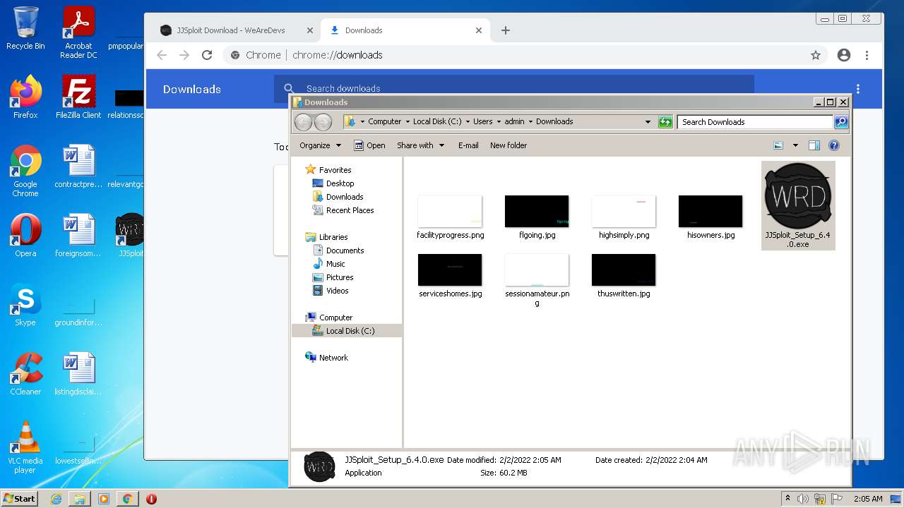Image resolution: width=904 pixels, height=508 pixels.
Task: Expand Share with dropdown
Action: tap(421, 145)
